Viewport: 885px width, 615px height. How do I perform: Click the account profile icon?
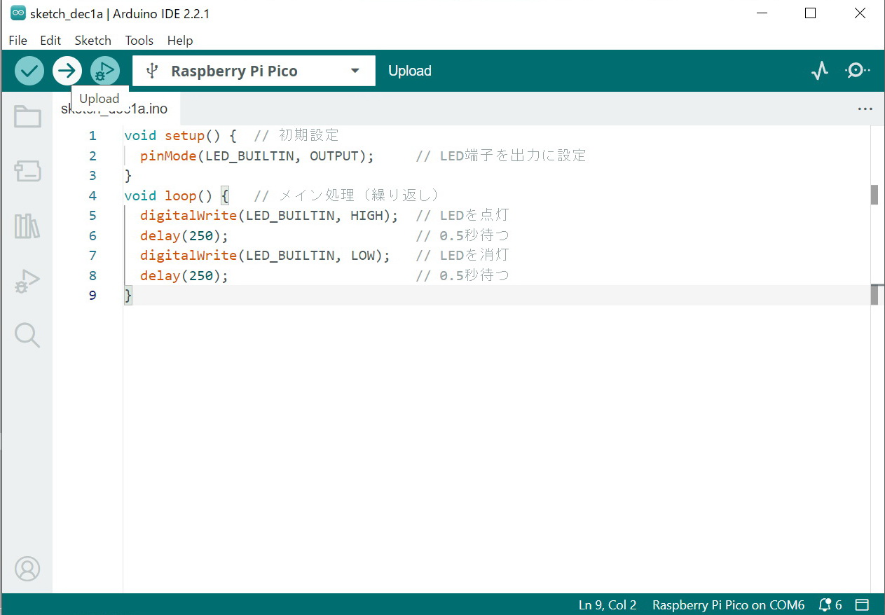pyautogui.click(x=27, y=569)
